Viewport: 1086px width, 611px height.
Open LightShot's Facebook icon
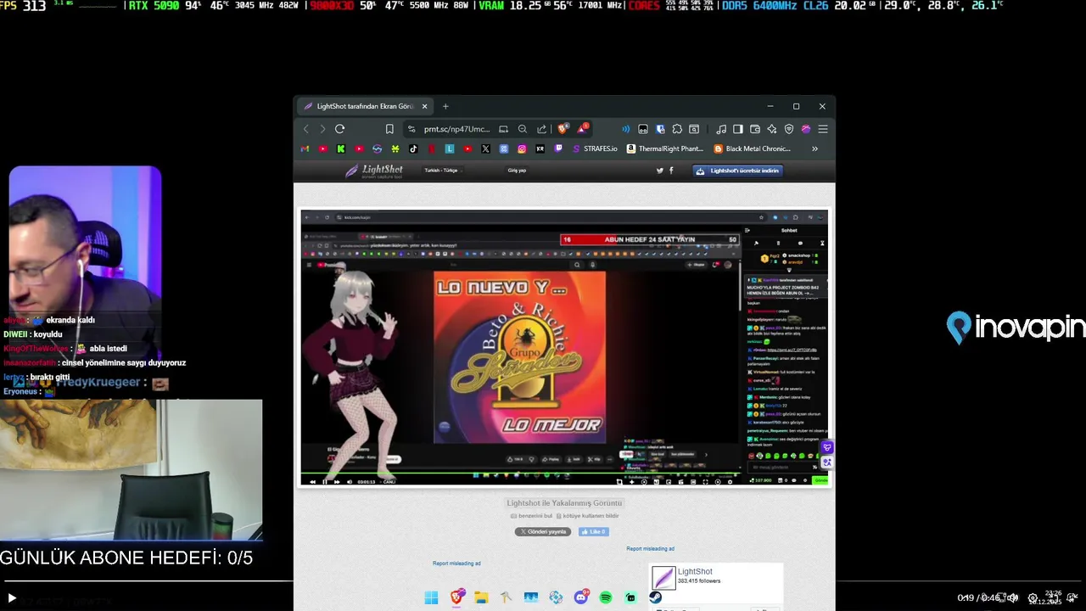pos(671,171)
